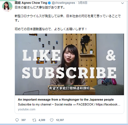Click the 12,307 likes count
This screenshot has height=125, width=128.
[x=60, y=120]
